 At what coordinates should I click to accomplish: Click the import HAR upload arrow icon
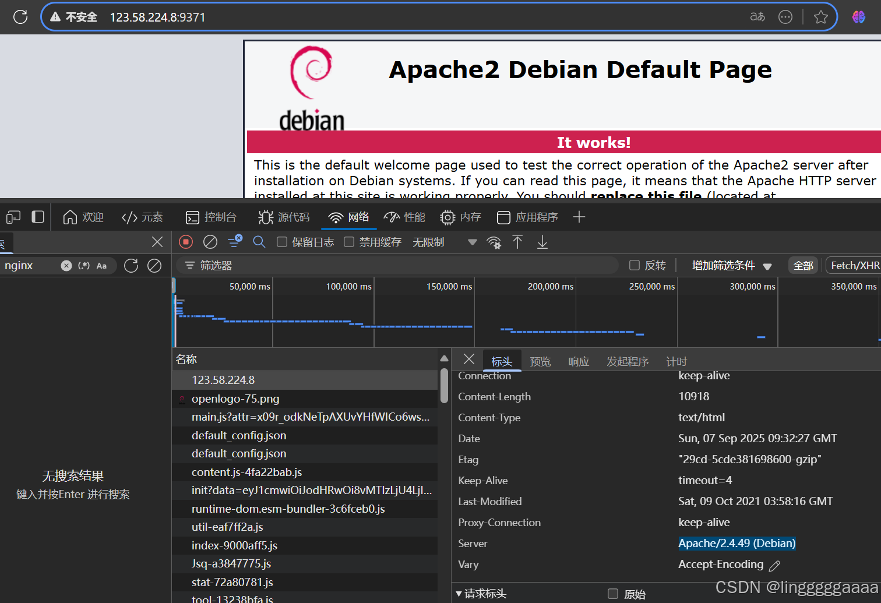(x=517, y=242)
